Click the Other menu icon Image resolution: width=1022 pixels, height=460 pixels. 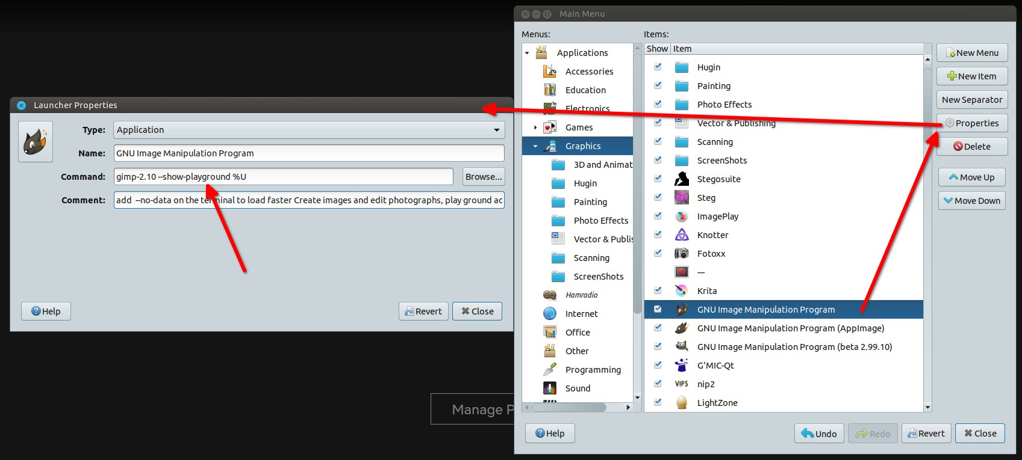(x=550, y=351)
